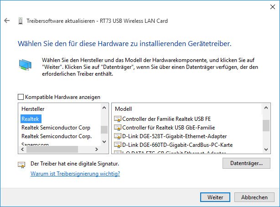
Task: Click Modell list scroll up arrow
Action: 266,108
